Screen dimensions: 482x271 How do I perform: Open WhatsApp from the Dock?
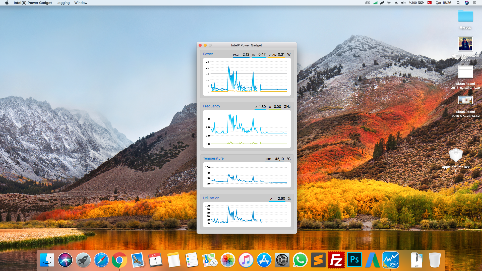pyautogui.click(x=300, y=260)
